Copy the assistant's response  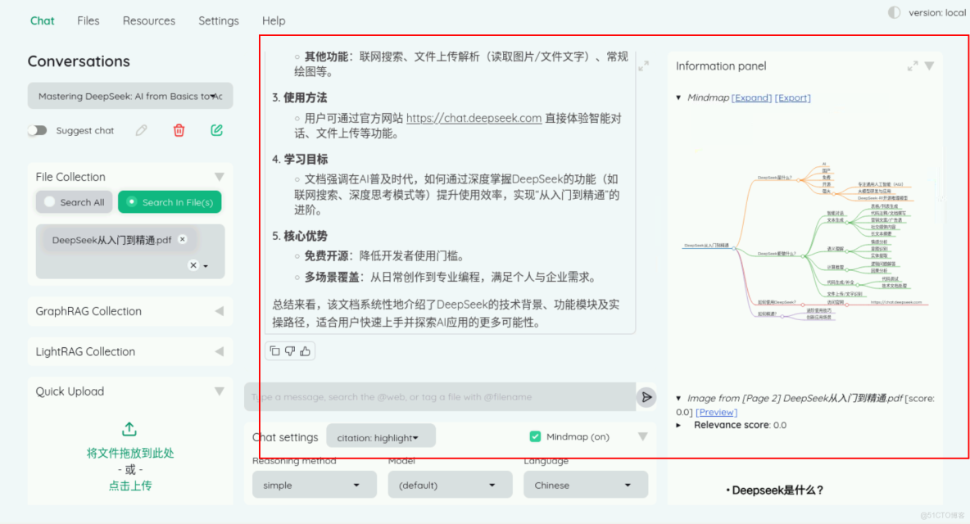click(x=274, y=350)
